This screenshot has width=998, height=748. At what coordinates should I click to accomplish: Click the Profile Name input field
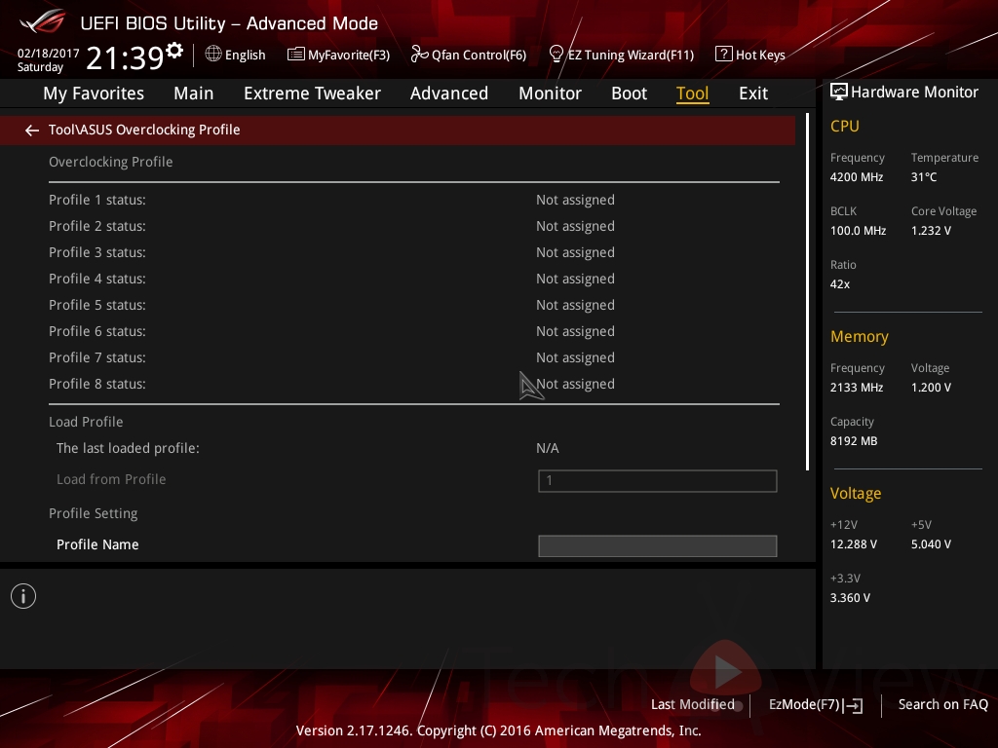(658, 545)
